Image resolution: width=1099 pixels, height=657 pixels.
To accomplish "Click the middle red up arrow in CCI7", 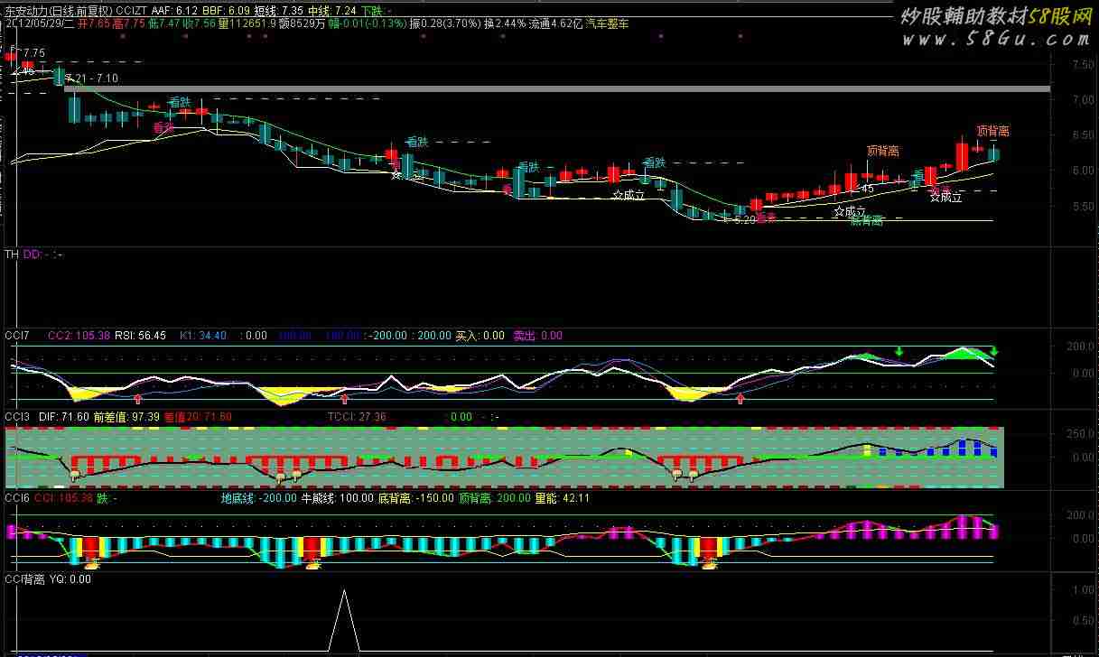I will tap(344, 397).
